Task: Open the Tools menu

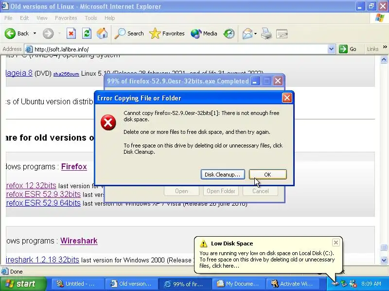Action: (91, 18)
